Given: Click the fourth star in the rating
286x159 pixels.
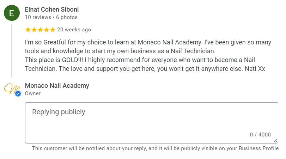Looking at the screenshot, I should coord(47,30).
